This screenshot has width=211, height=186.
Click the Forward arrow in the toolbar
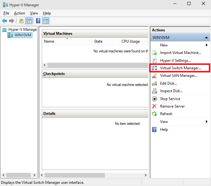coord(12,21)
